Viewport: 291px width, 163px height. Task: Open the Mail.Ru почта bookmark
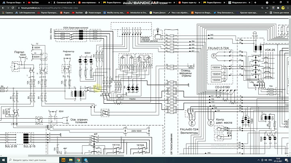pos(114,13)
